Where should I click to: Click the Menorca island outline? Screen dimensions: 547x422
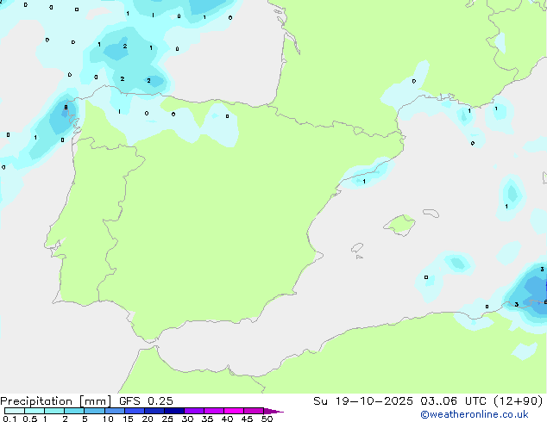431,213
